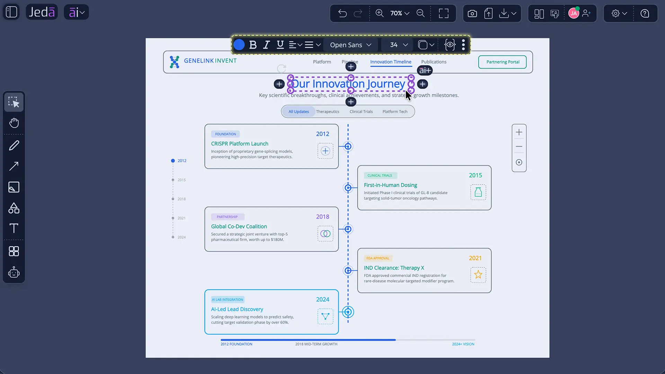Fit canvas to full screen
This screenshot has width=665, height=374.
click(x=444, y=14)
